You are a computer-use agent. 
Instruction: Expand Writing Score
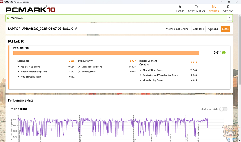[x=79, y=72]
